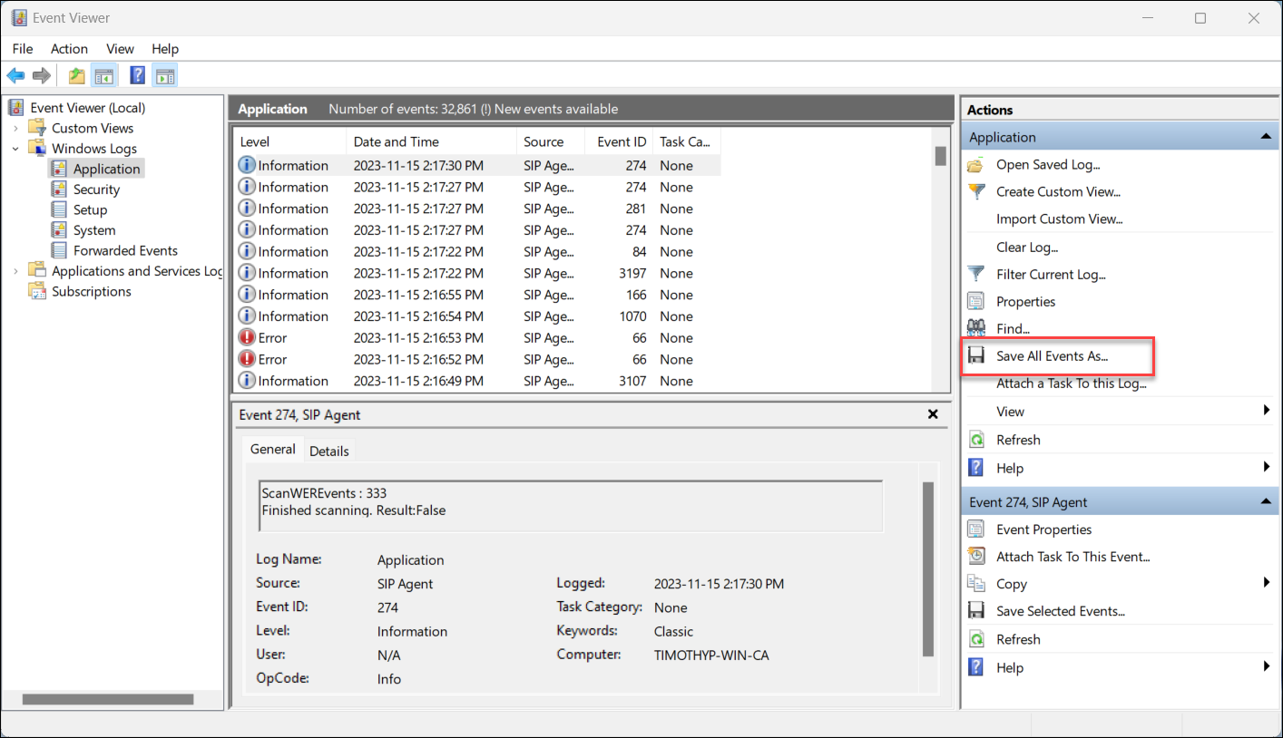Click the Save All Events As floppy icon
Image resolution: width=1283 pixels, height=738 pixels.
pos(976,355)
